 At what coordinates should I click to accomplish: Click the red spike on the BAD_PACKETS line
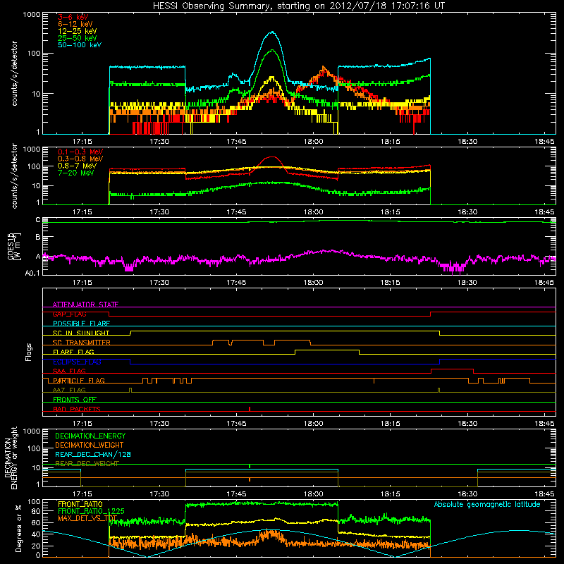coord(250,409)
